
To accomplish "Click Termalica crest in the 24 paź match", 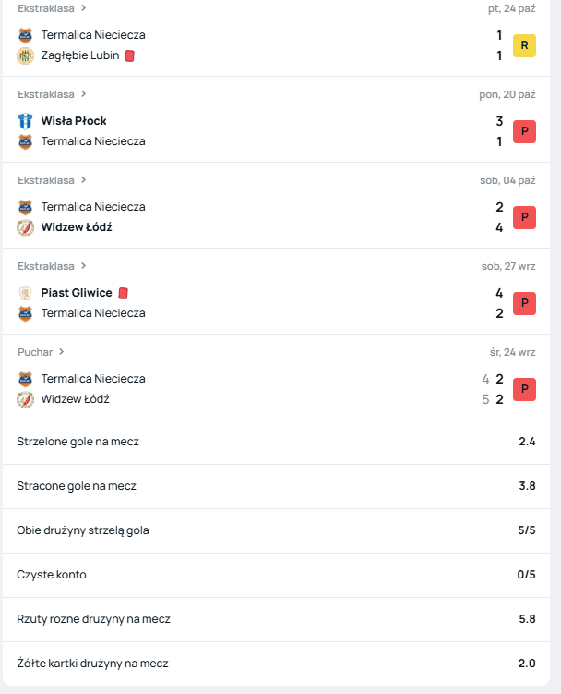I will coord(25,35).
